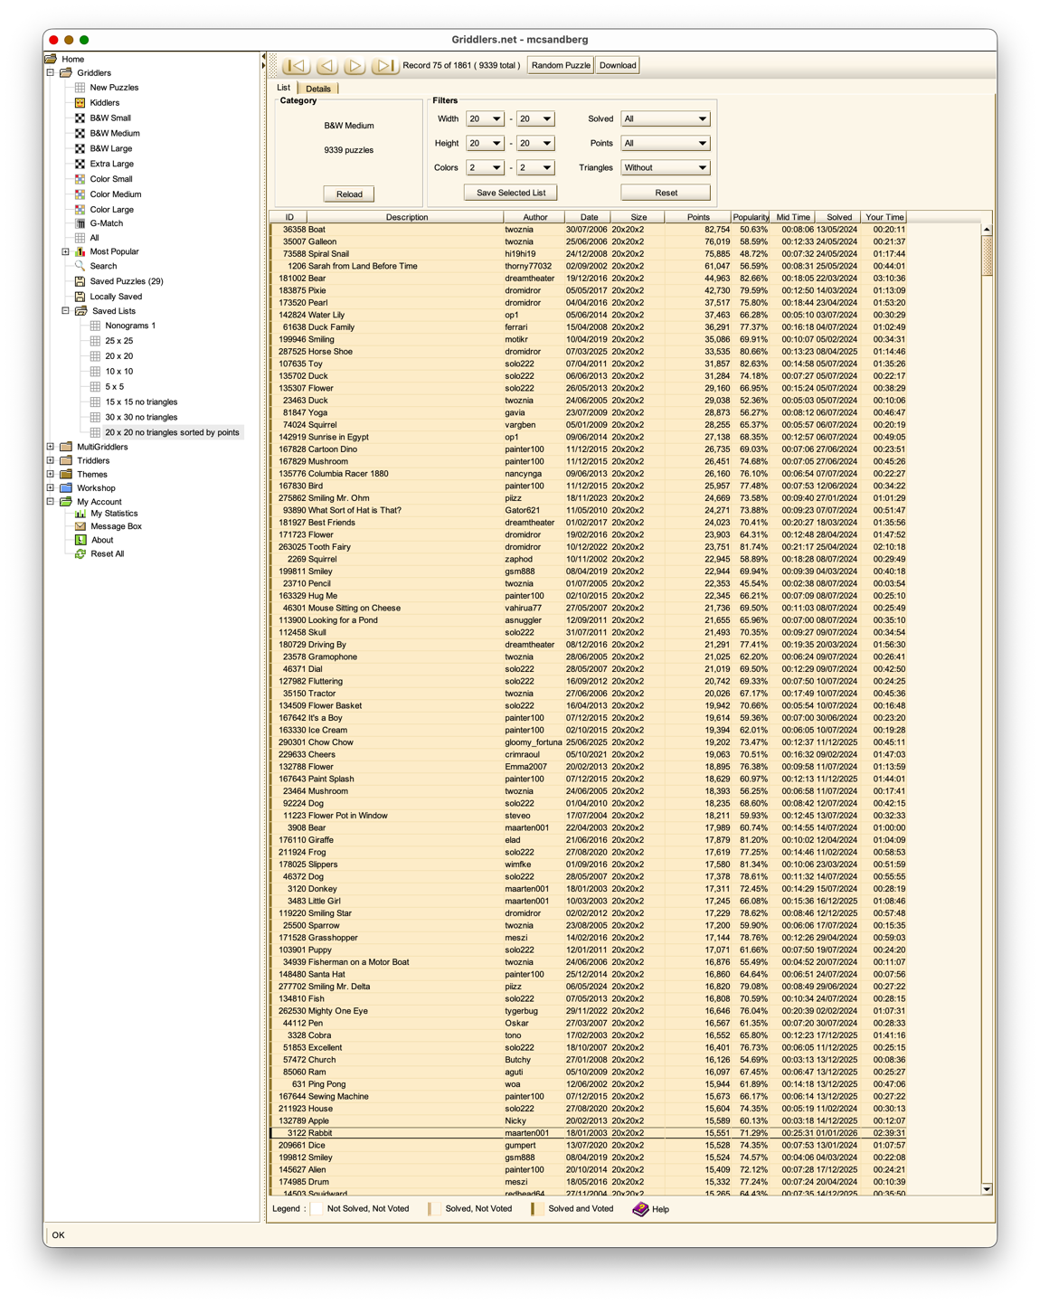Image resolution: width=1040 pixels, height=1304 pixels.
Task: Go to the first record
Action: tap(296, 65)
